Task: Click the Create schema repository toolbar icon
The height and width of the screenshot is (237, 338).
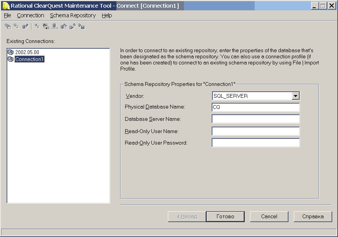Action: [x=8, y=26]
